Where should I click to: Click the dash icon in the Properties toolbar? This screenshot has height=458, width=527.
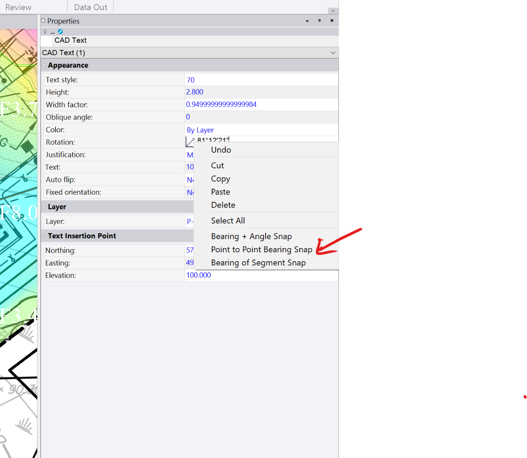pos(52,32)
